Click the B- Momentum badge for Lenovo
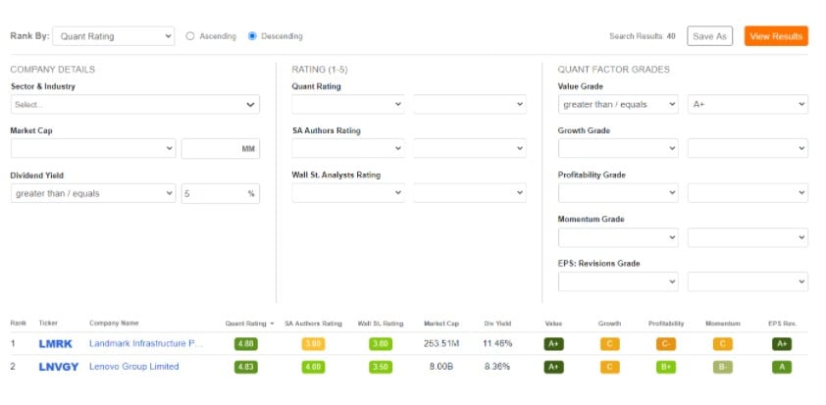 [723, 367]
